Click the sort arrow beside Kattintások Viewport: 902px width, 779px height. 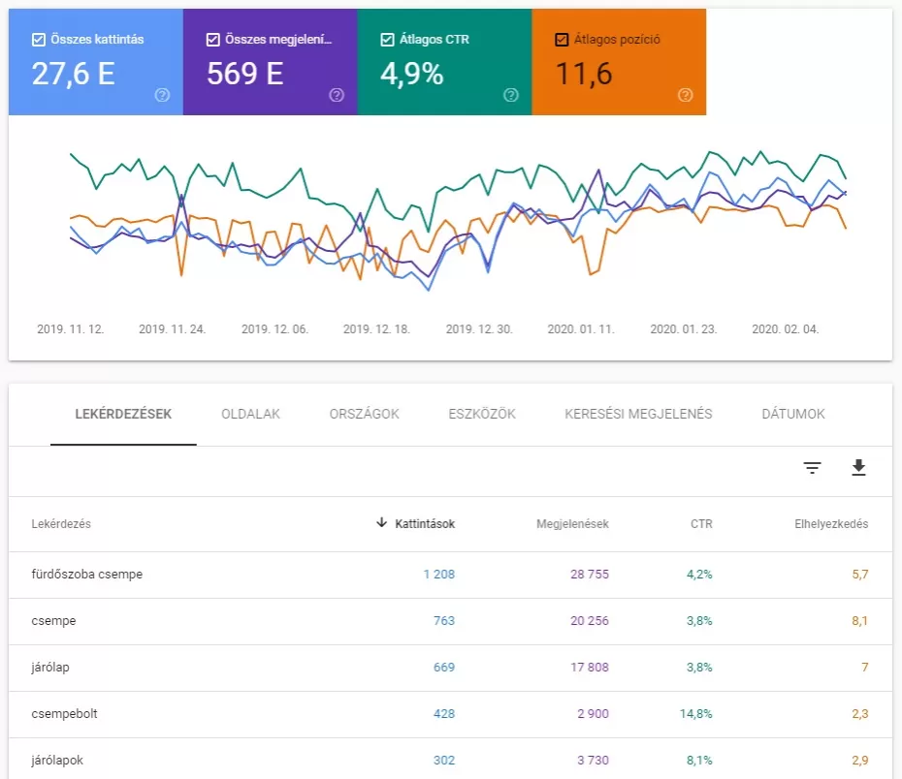point(381,523)
